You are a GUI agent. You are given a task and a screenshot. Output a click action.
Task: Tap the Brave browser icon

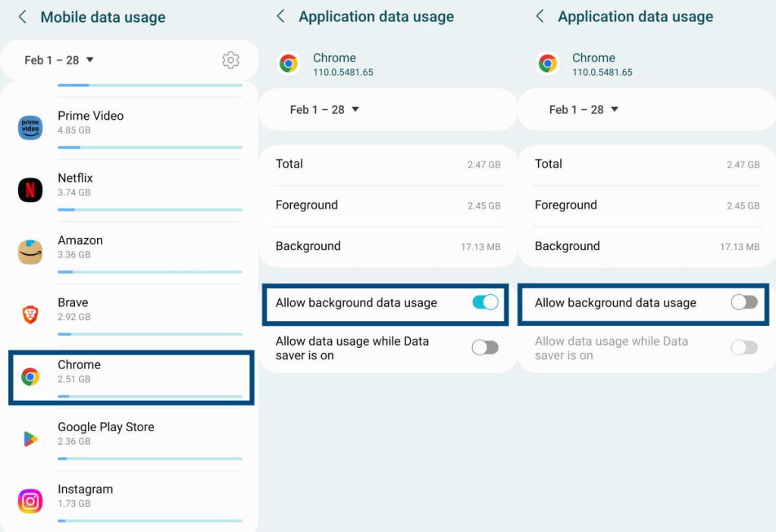[x=30, y=315]
